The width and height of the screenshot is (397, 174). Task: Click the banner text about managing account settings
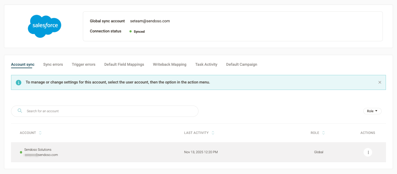pyautogui.click(x=118, y=82)
